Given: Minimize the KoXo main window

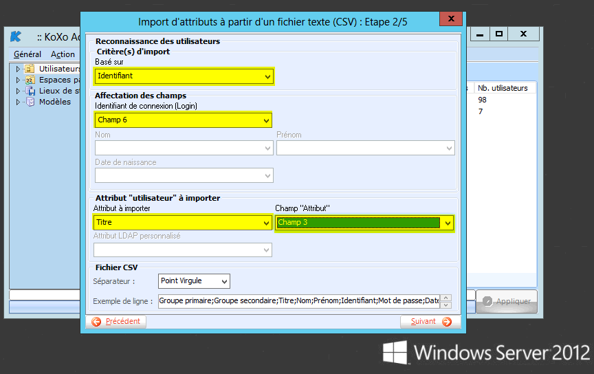Looking at the screenshot, I should coord(480,34).
